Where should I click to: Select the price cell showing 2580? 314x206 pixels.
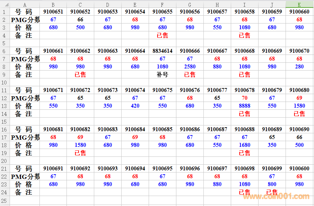pos(190,67)
